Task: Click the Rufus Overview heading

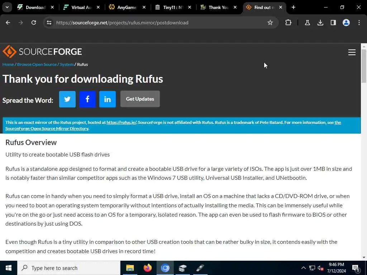Action: [x=31, y=143]
